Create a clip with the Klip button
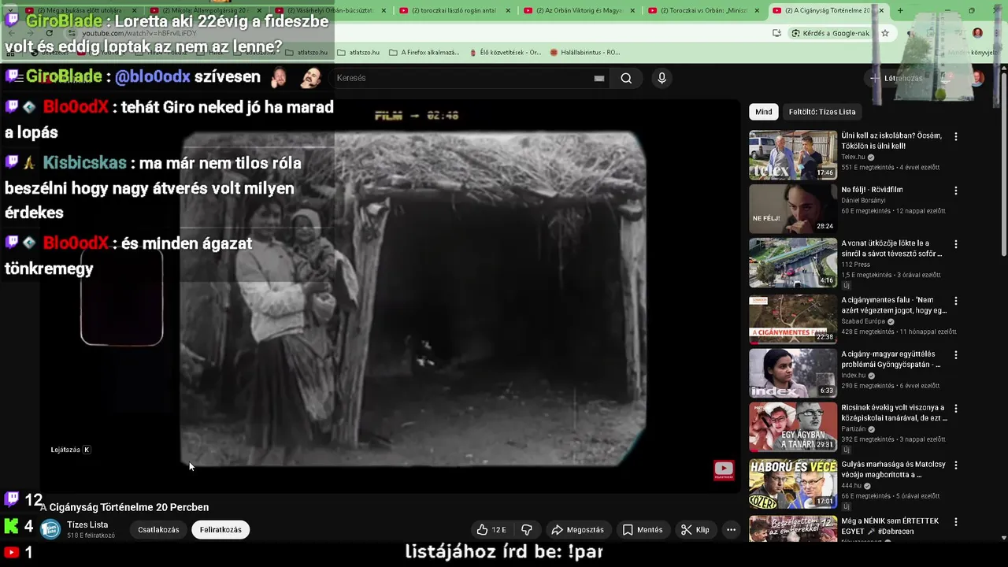Image resolution: width=1008 pixels, height=567 pixels. (x=695, y=530)
